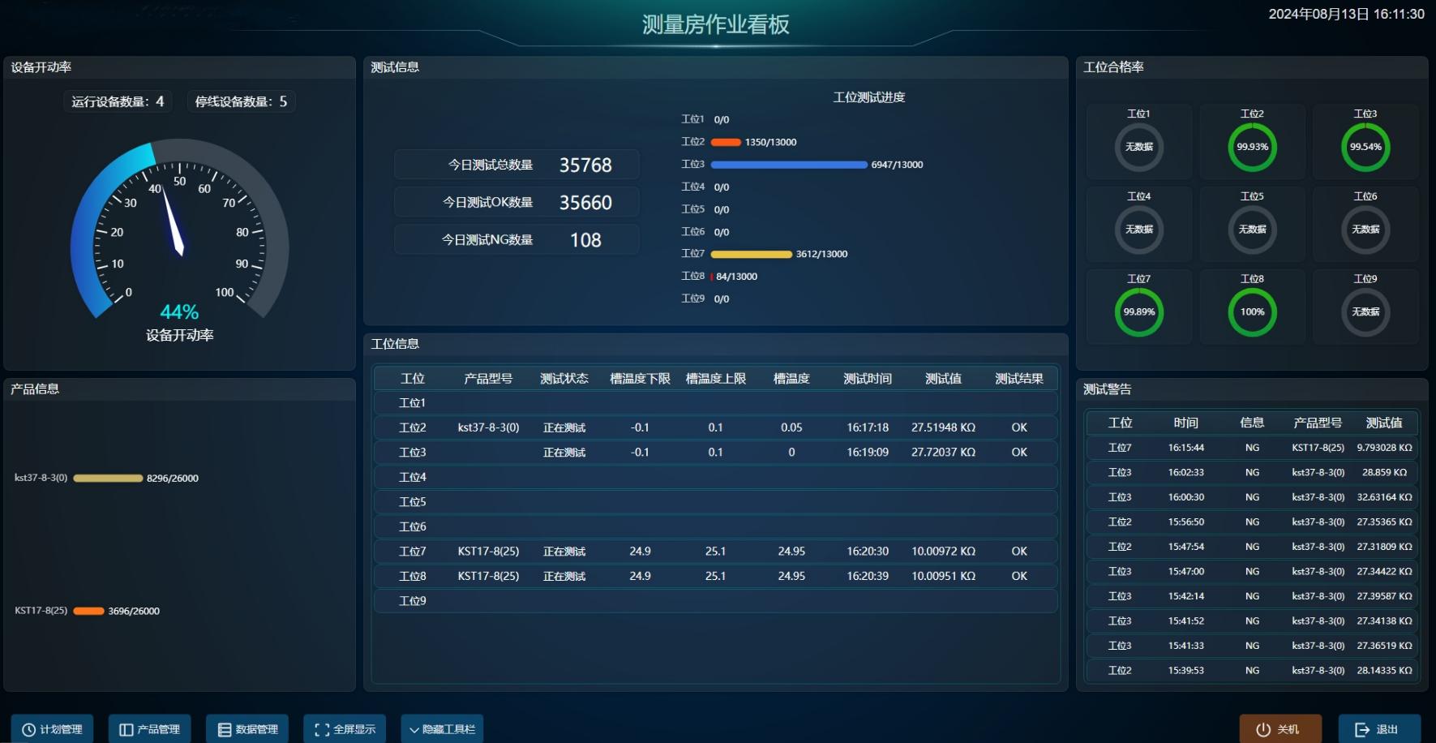Open 数据管理 data management
The width and height of the screenshot is (1436, 743).
pos(247,729)
